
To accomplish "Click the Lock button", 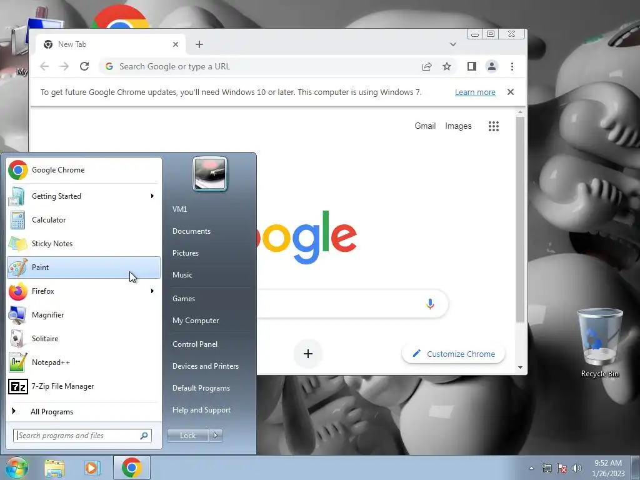I will (188, 436).
